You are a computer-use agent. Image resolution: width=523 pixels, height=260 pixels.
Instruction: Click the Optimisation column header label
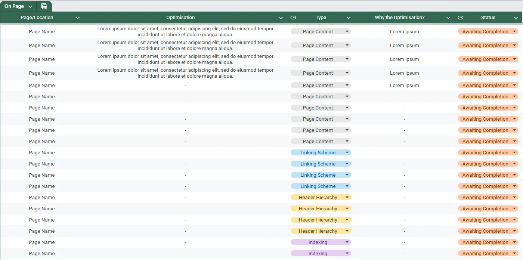[x=180, y=18]
